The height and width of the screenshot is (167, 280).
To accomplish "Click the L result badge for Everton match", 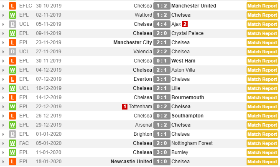I will [13, 79].
